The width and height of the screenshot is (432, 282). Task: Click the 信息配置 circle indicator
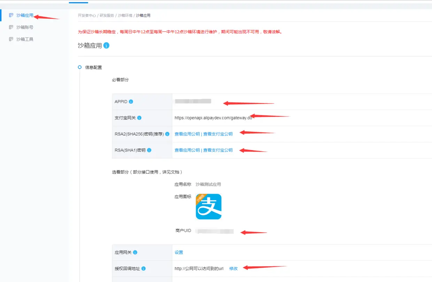click(x=80, y=67)
